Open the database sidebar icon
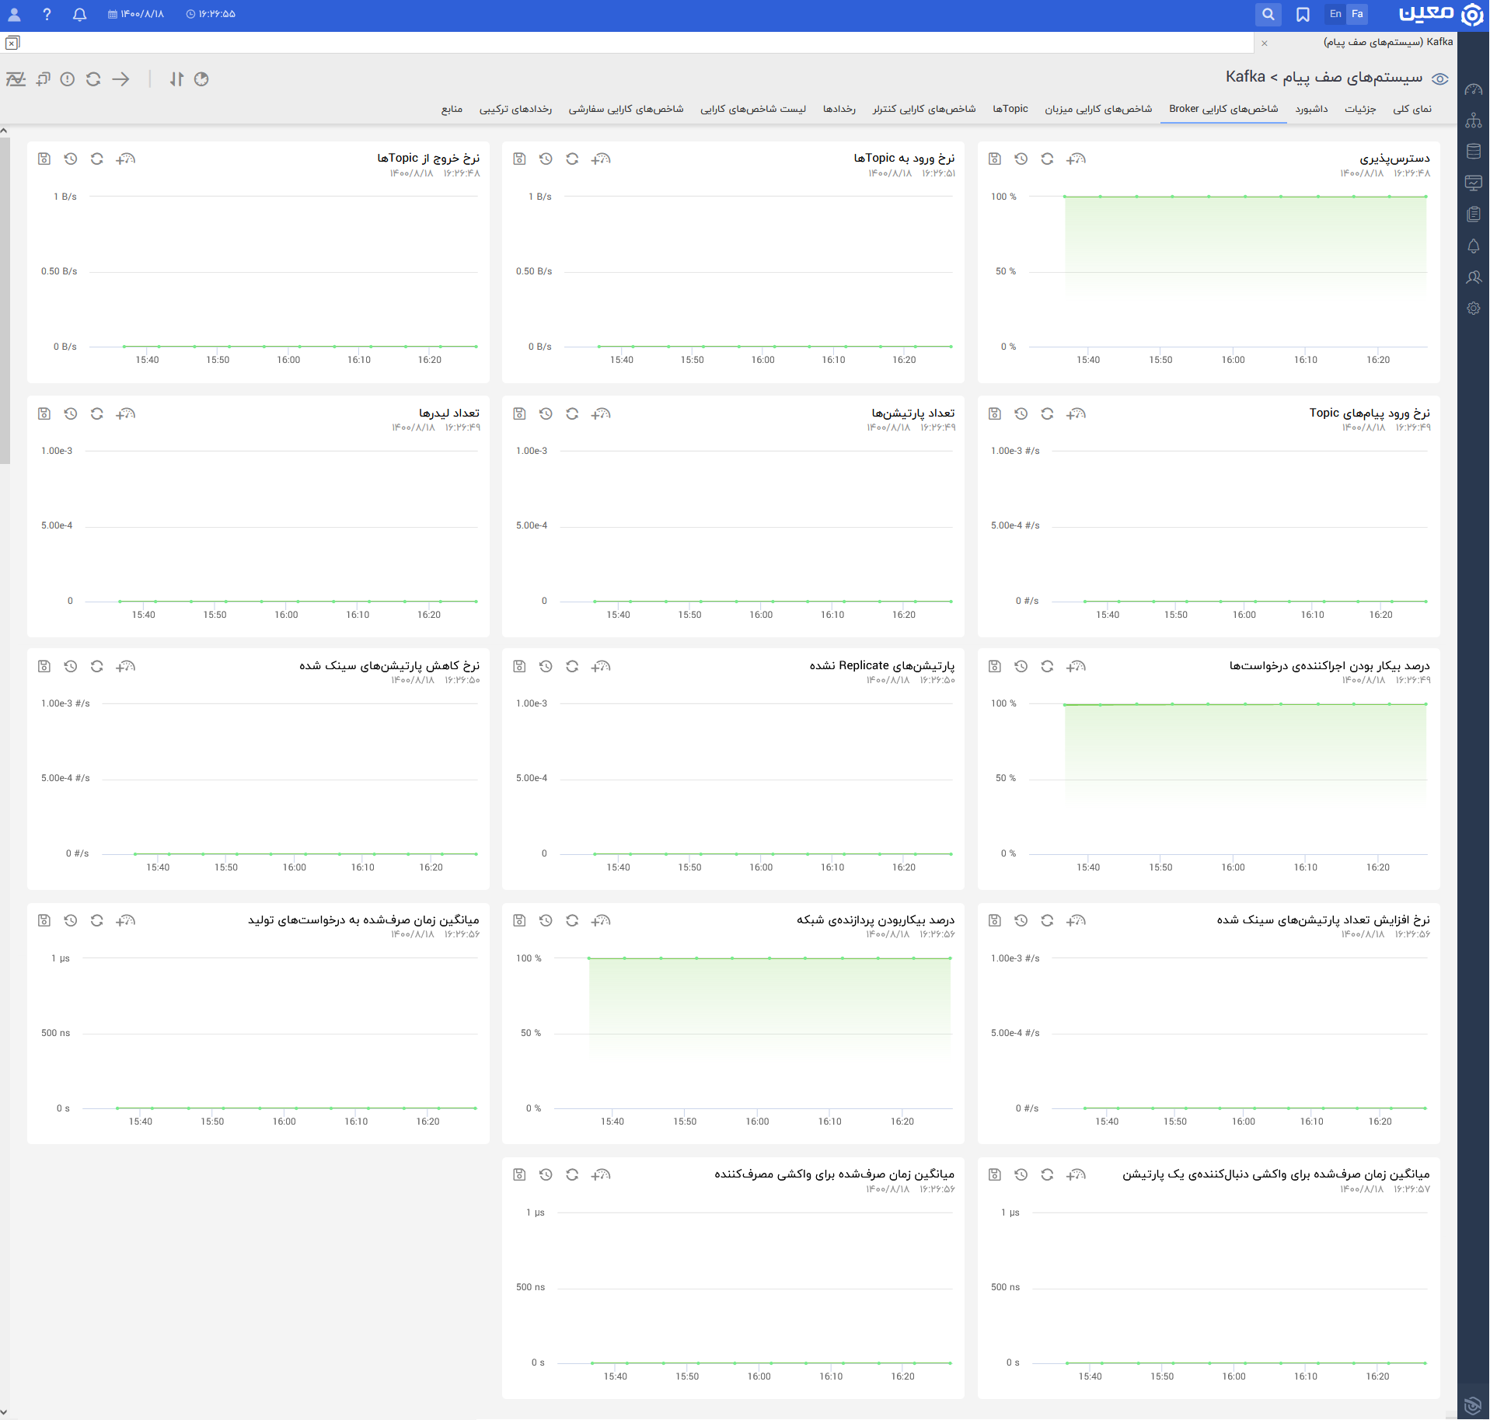The image size is (1490, 1420). 1473,152
